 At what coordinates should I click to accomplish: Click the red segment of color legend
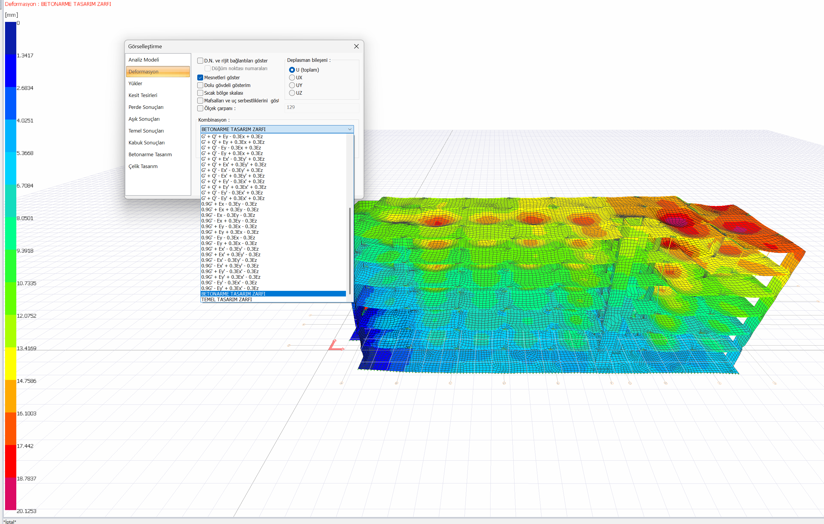coord(11,462)
